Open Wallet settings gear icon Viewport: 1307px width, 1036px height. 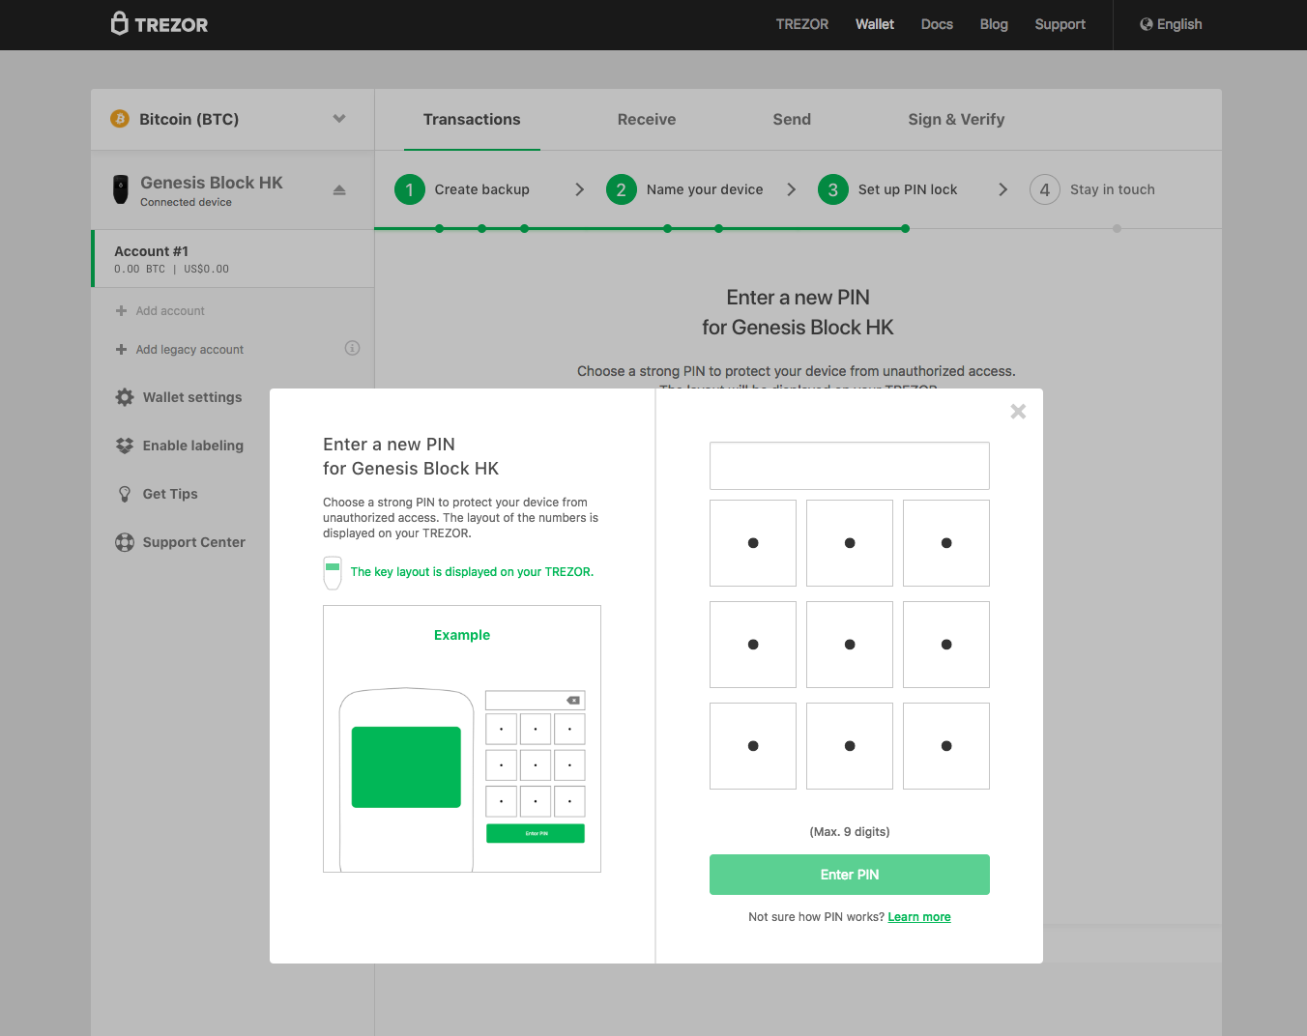point(125,397)
